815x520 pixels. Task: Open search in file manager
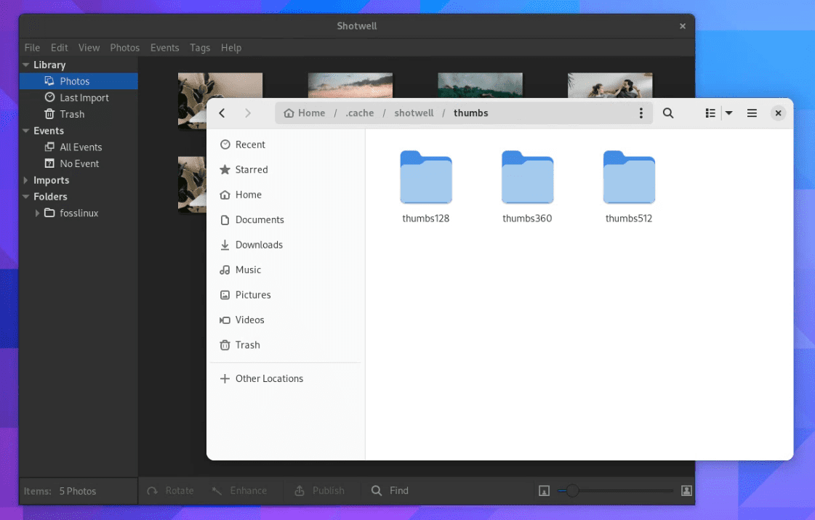click(668, 113)
